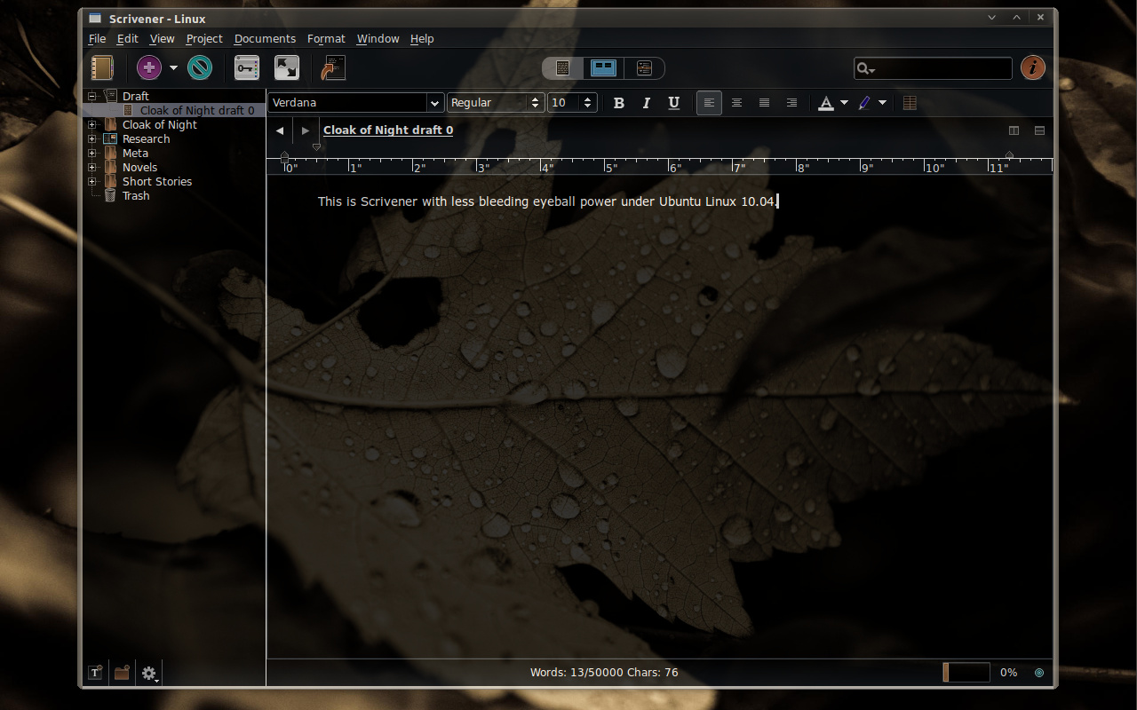
Task: Expand the Cloak of Night folder
Action: [91, 124]
